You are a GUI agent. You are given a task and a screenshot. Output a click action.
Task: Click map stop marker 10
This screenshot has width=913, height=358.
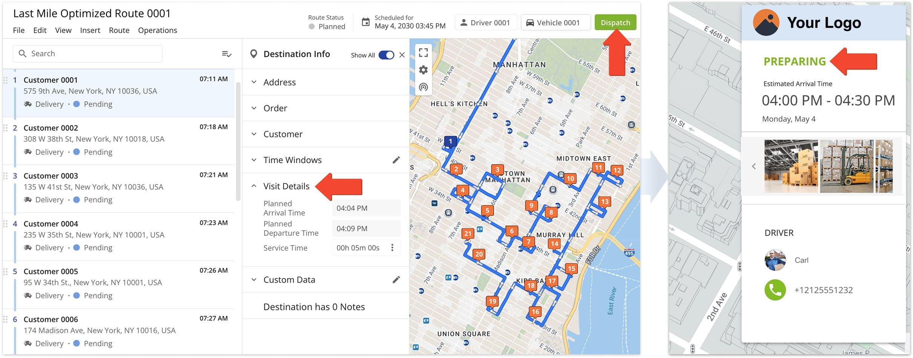[570, 179]
